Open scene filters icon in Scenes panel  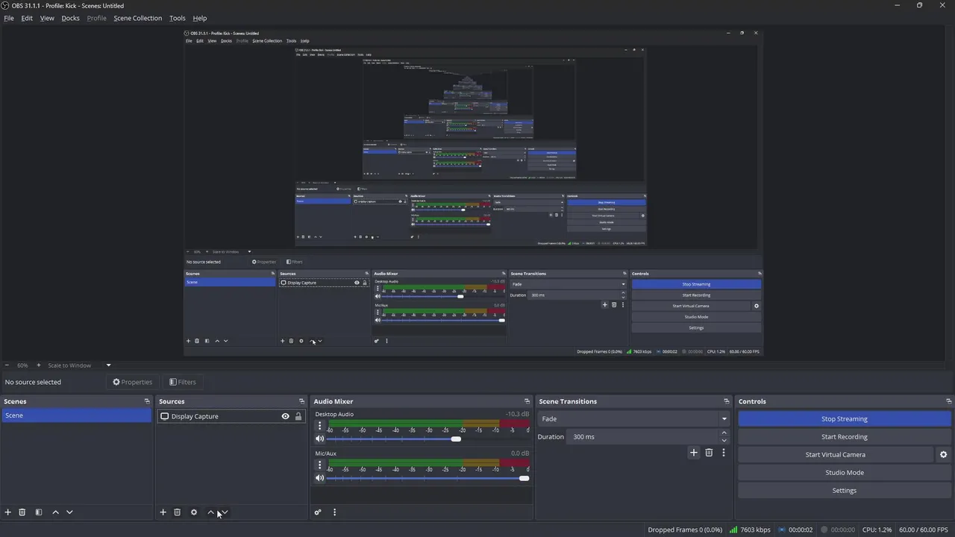(39, 512)
